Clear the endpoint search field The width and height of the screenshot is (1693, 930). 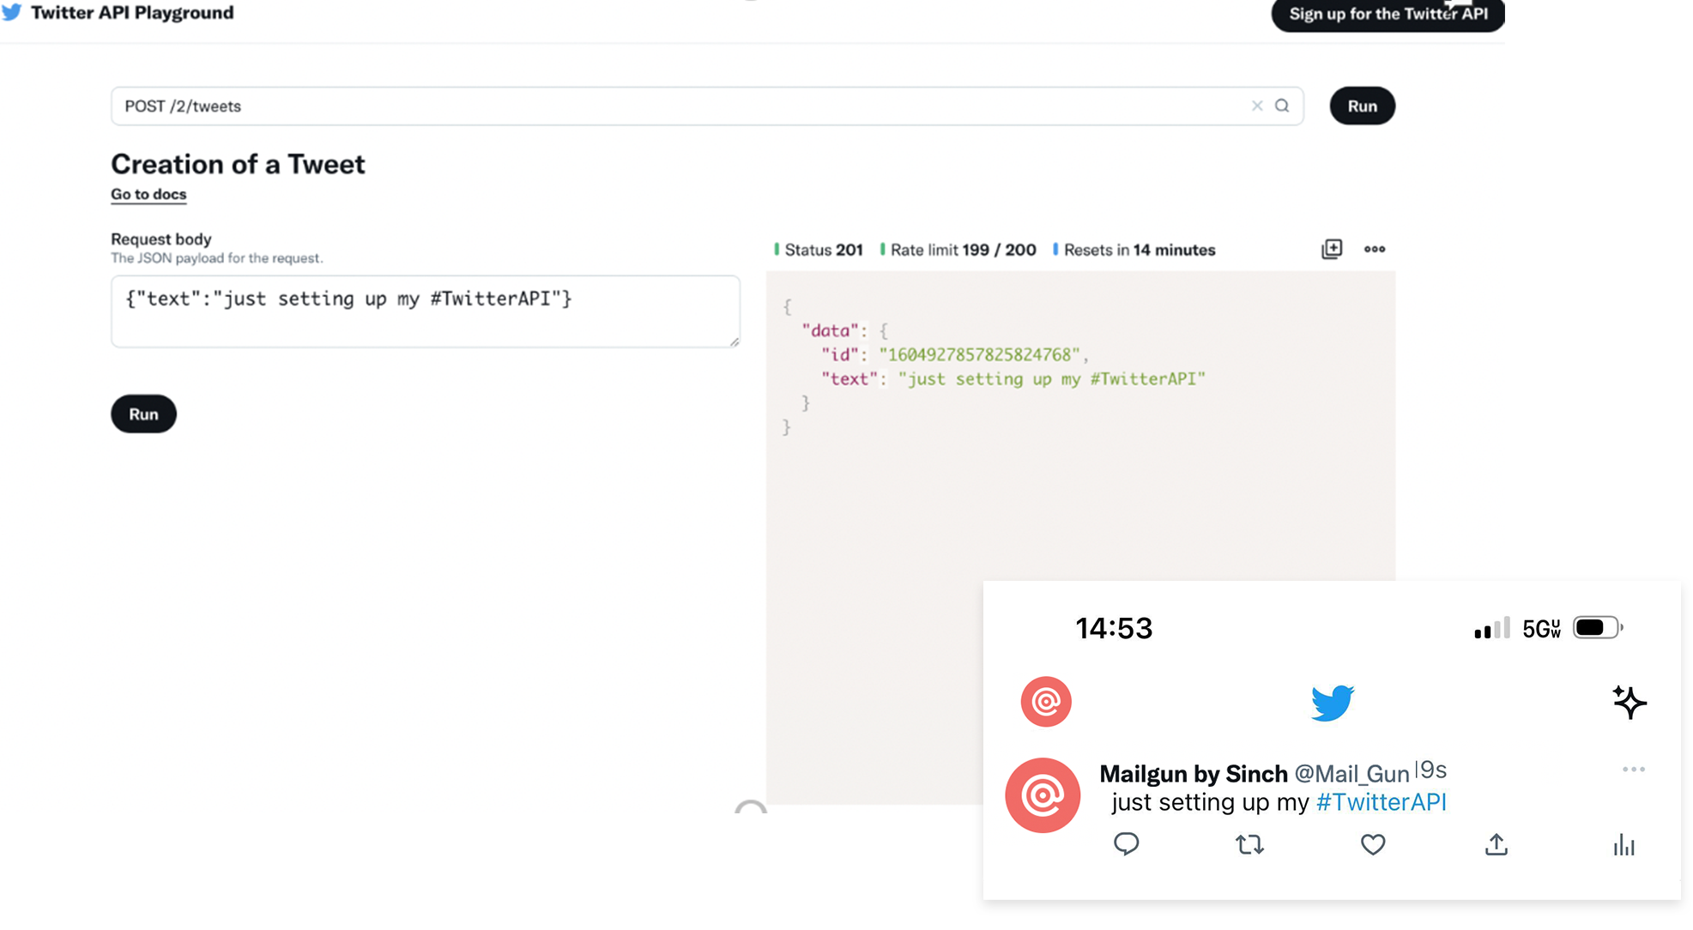point(1257,106)
